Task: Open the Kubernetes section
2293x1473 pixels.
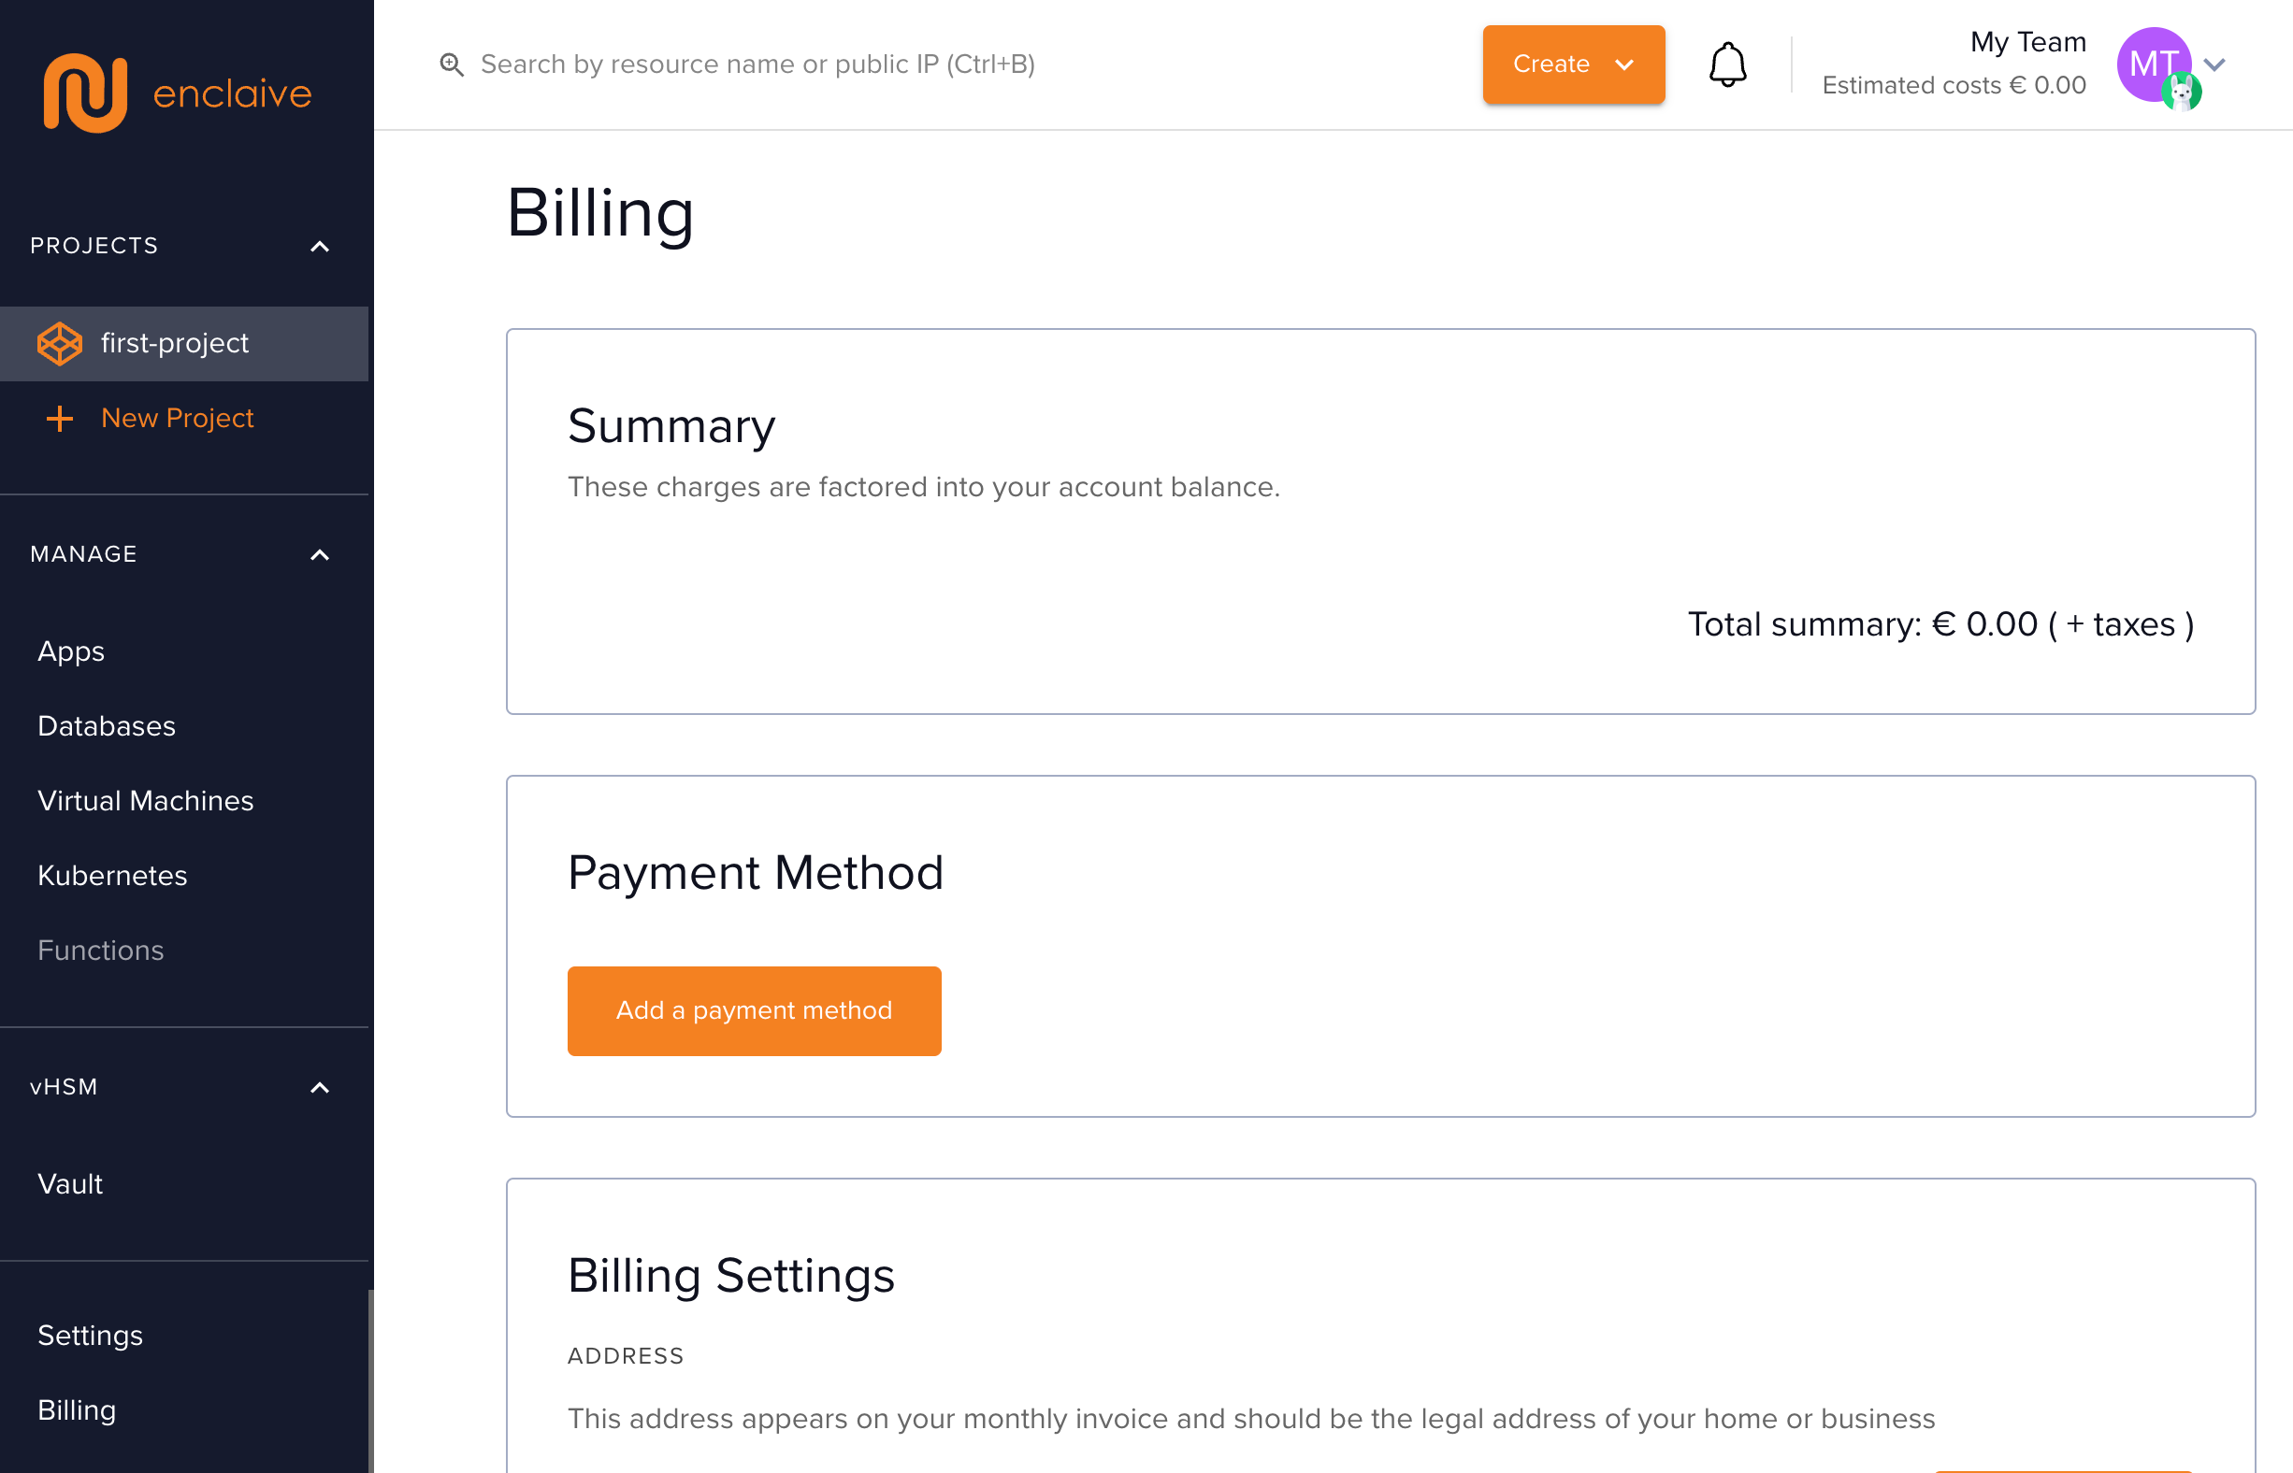Action: [112, 875]
